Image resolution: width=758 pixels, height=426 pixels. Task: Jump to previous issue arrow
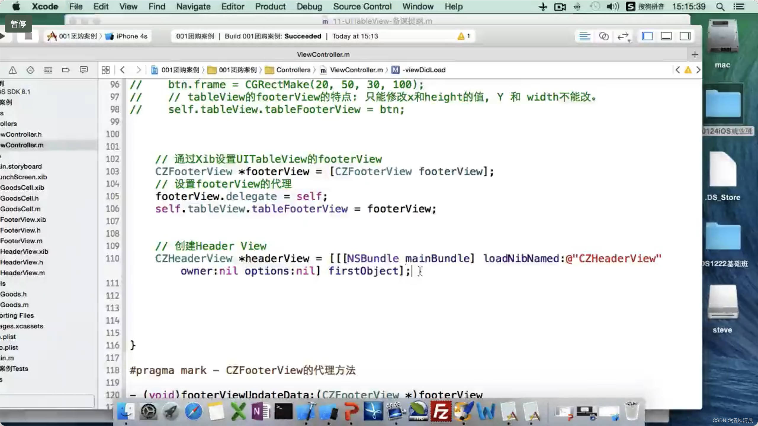coord(677,70)
